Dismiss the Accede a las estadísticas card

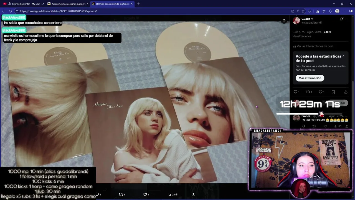[343, 56]
